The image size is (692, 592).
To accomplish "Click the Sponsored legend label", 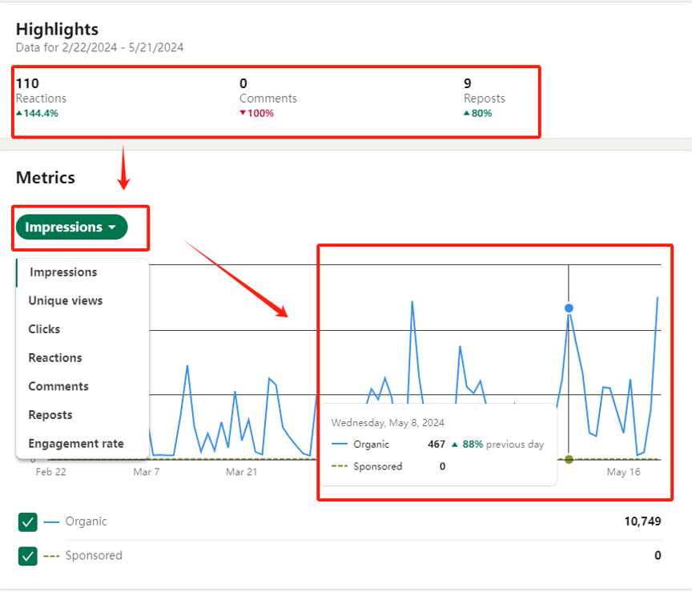I will (x=94, y=555).
